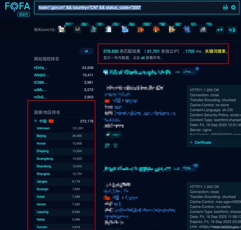Image resolution: width=241 pixels, height=230 pixels.
Task: Click the China flag icon in the ranking
Action: 51,121
